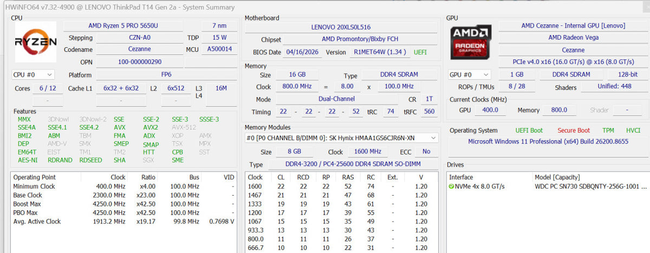Click the BIOS version R1MET64W (1.34)
Image resolution: width=650 pixels, height=253 pixels.
click(x=380, y=52)
